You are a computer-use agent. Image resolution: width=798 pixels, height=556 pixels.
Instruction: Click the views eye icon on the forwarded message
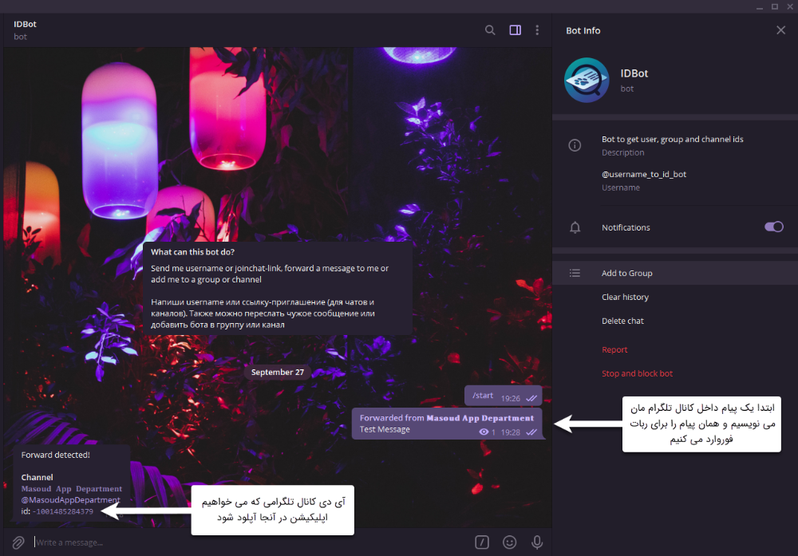tap(484, 432)
